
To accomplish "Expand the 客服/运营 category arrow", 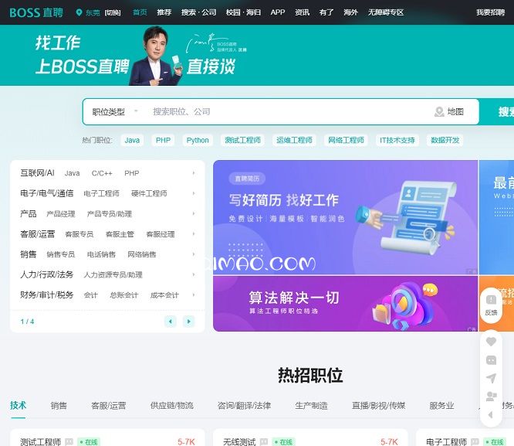I will [194, 234].
